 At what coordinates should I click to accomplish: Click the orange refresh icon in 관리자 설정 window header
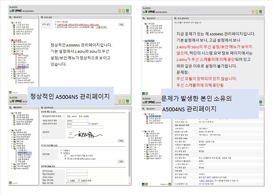coord(120,101)
